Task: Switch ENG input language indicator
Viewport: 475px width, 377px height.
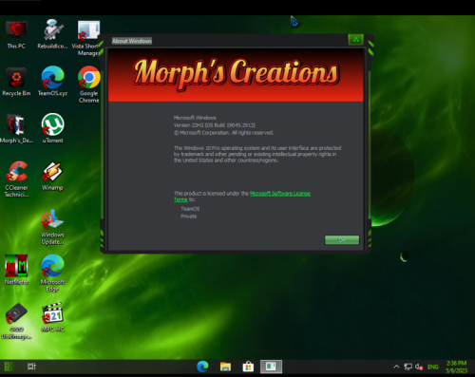Action: (433, 367)
